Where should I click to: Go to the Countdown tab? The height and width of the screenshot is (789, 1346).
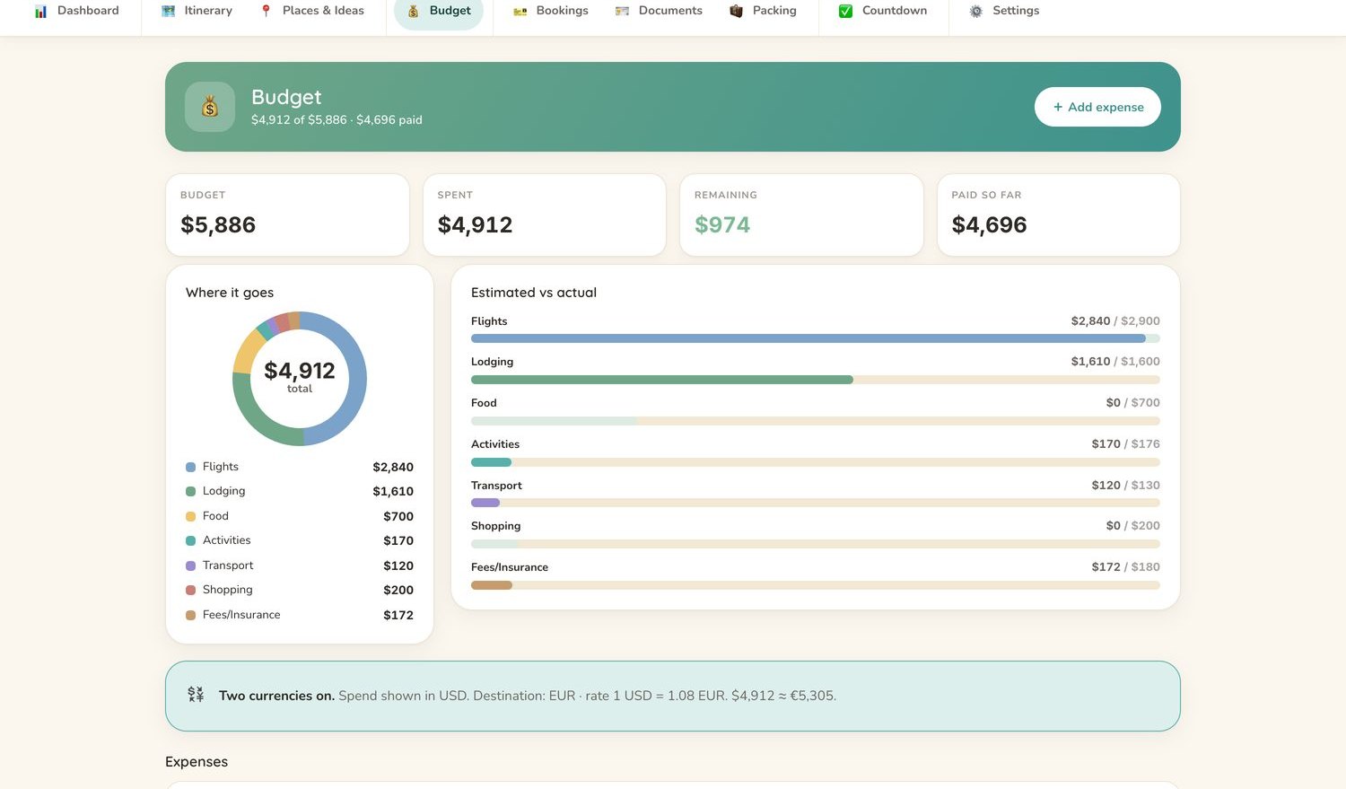pyautogui.click(x=883, y=11)
